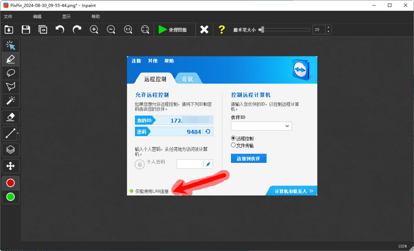Viewport: 414px width, 251px height.
Task: Open help via the question mark icon
Action: tap(222, 29)
